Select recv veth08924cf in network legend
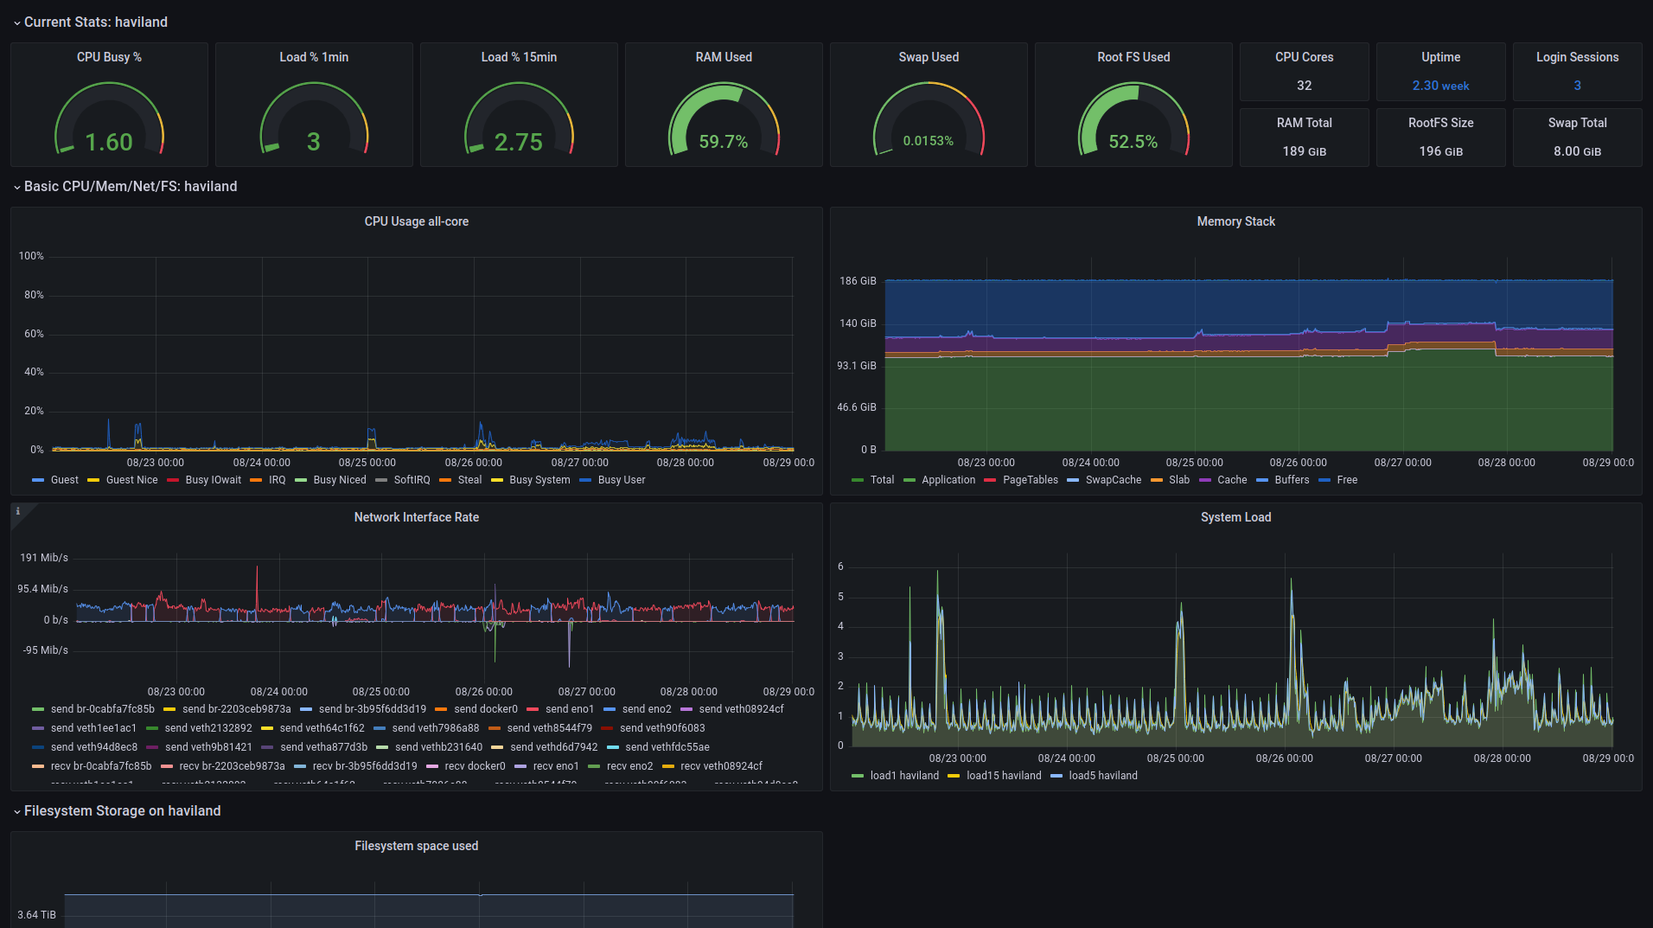 721,766
